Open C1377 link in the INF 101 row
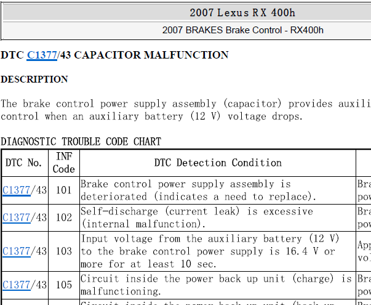Viewport: 371px width, 305px height. point(17,190)
